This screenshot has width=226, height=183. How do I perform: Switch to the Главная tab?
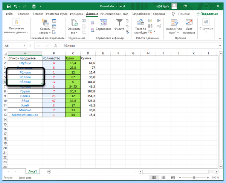(23, 14)
